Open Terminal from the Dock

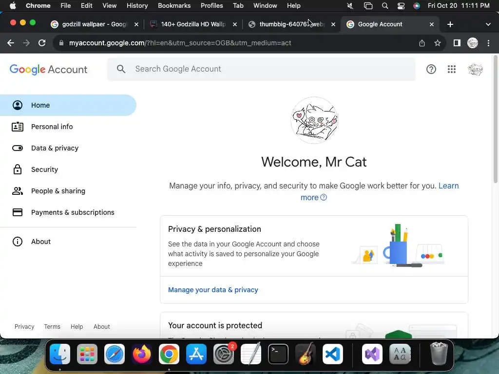point(278,354)
